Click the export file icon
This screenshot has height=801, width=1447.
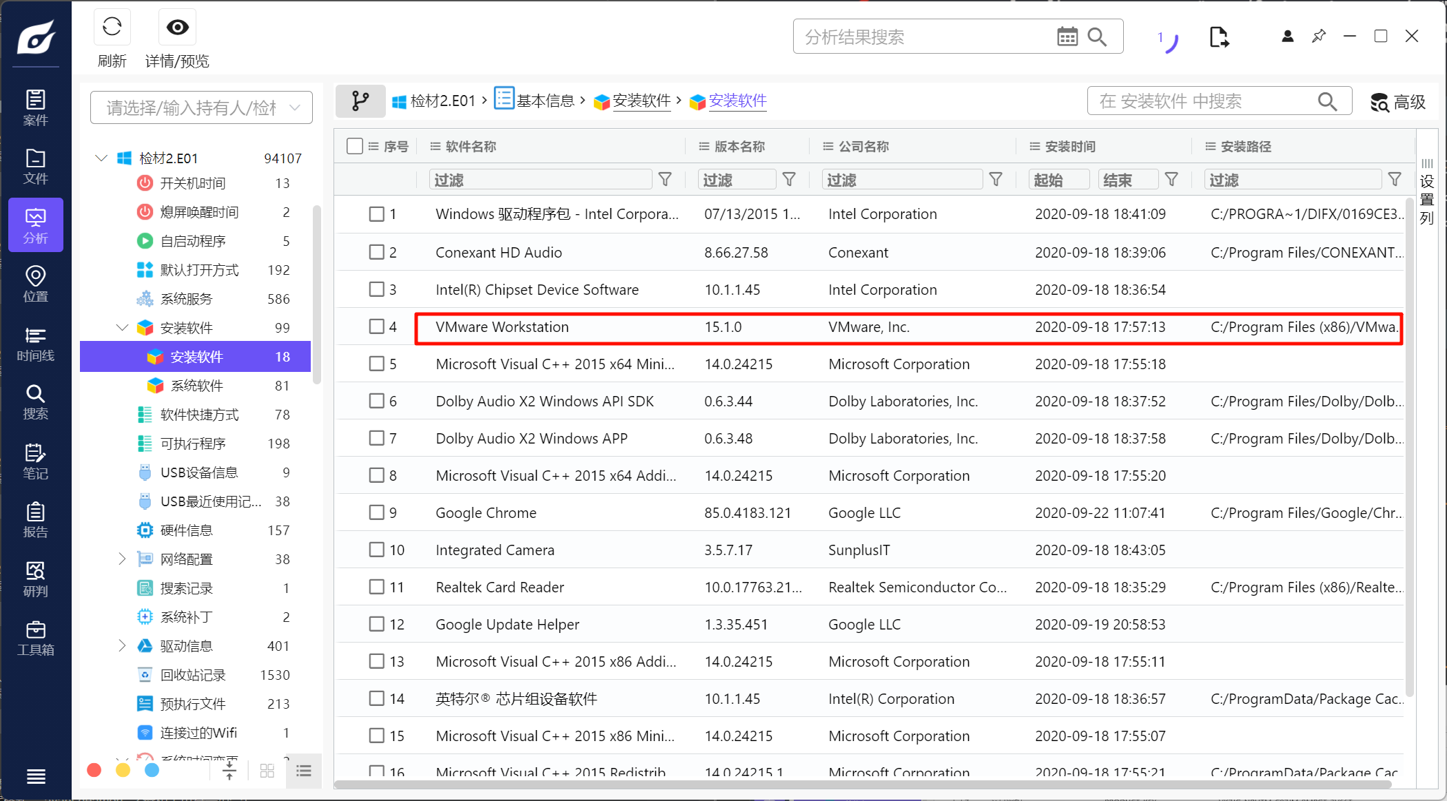pyautogui.click(x=1218, y=37)
